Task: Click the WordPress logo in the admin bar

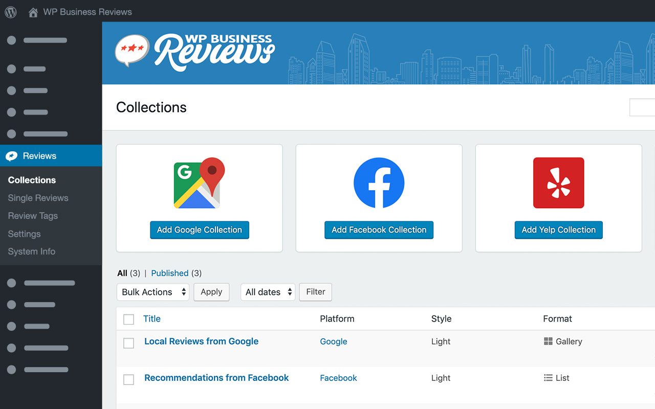Action: tap(10, 12)
